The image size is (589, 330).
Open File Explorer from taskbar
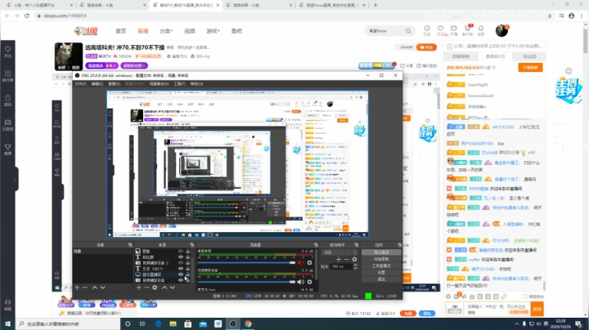(x=173, y=323)
